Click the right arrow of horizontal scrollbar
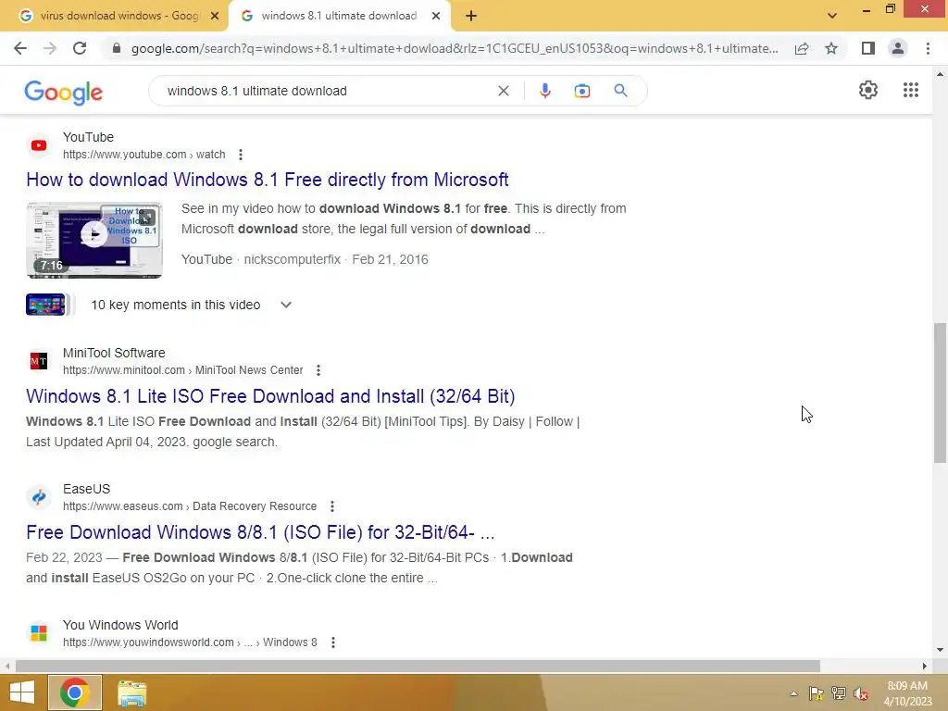 (924, 666)
